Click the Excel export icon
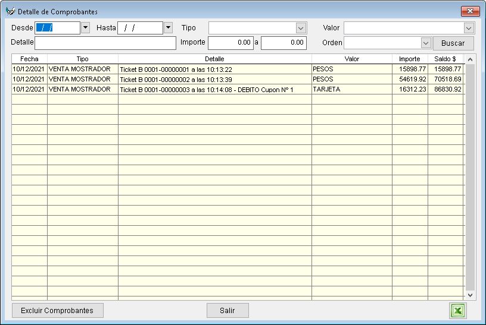This screenshot has height=325, width=486. (458, 310)
